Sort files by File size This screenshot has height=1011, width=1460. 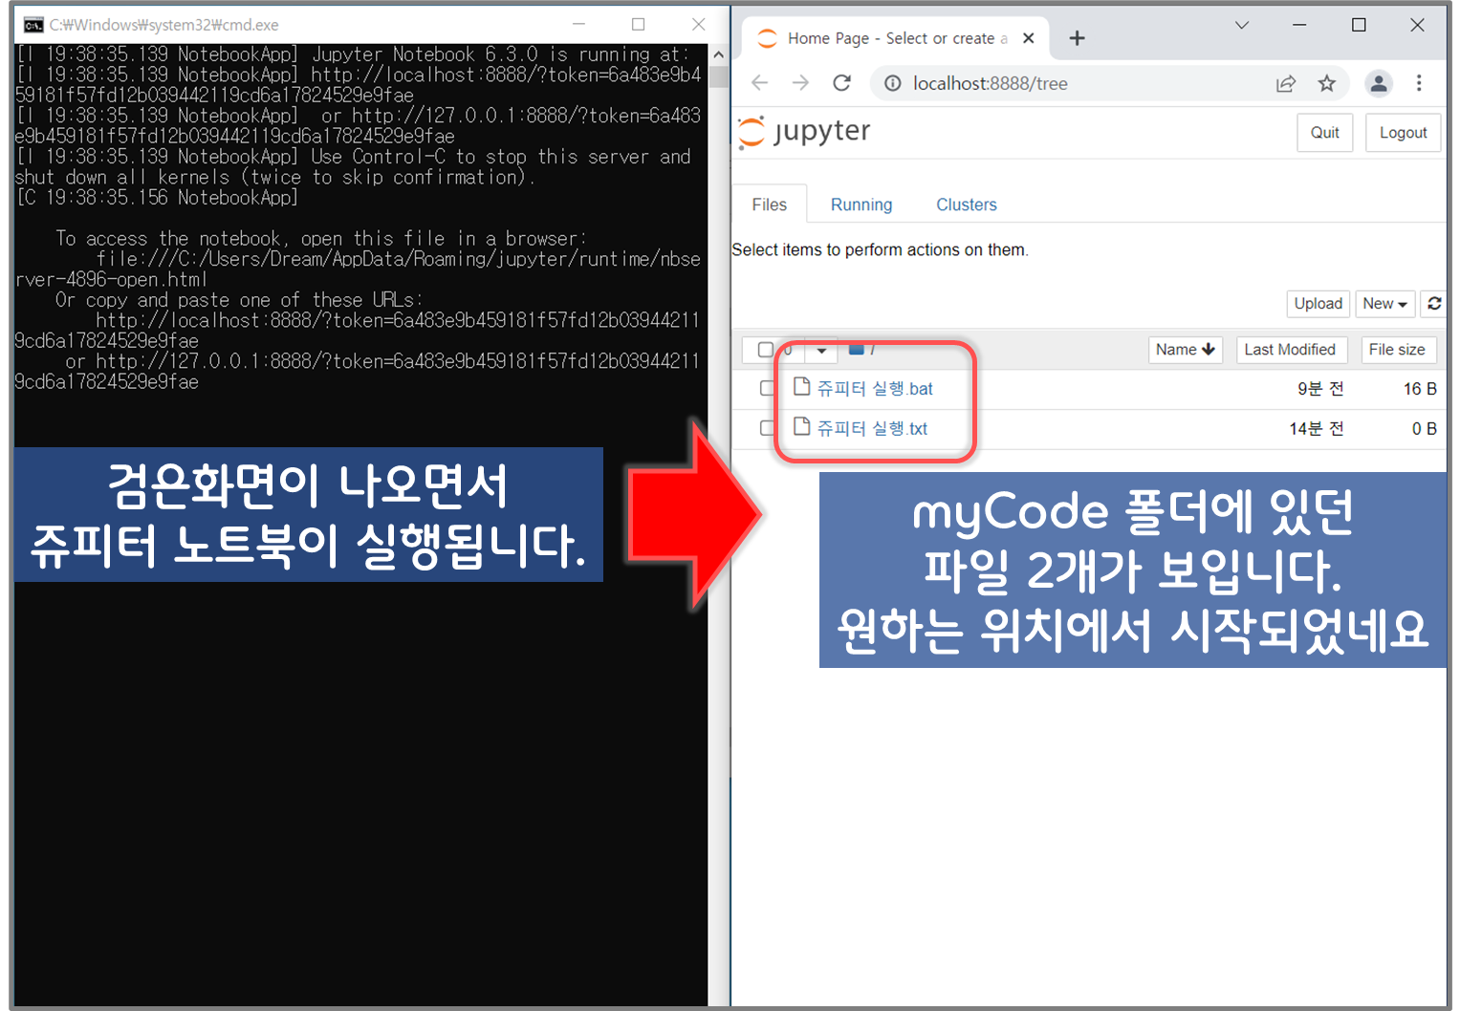[1397, 350]
